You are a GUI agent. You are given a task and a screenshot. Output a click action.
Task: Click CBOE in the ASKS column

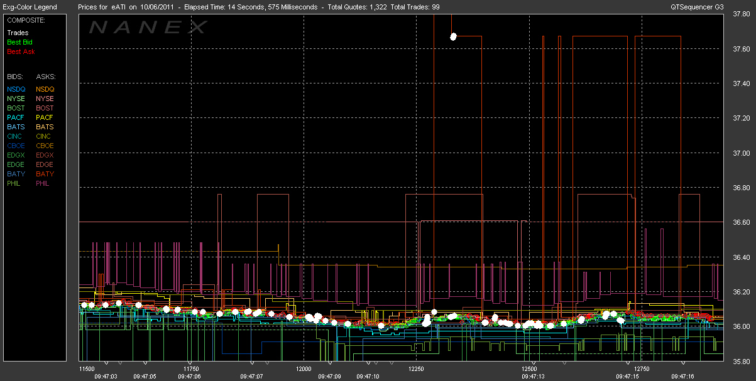(x=45, y=146)
